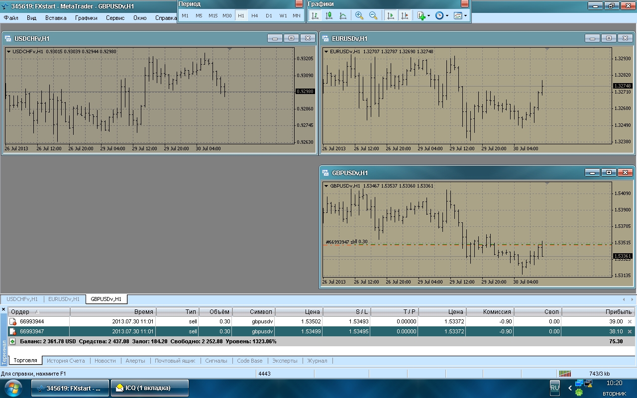Image resolution: width=637 pixels, height=398 pixels.
Task: Expand USDCHFv chart title triangle
Action: pyautogui.click(x=8, y=51)
